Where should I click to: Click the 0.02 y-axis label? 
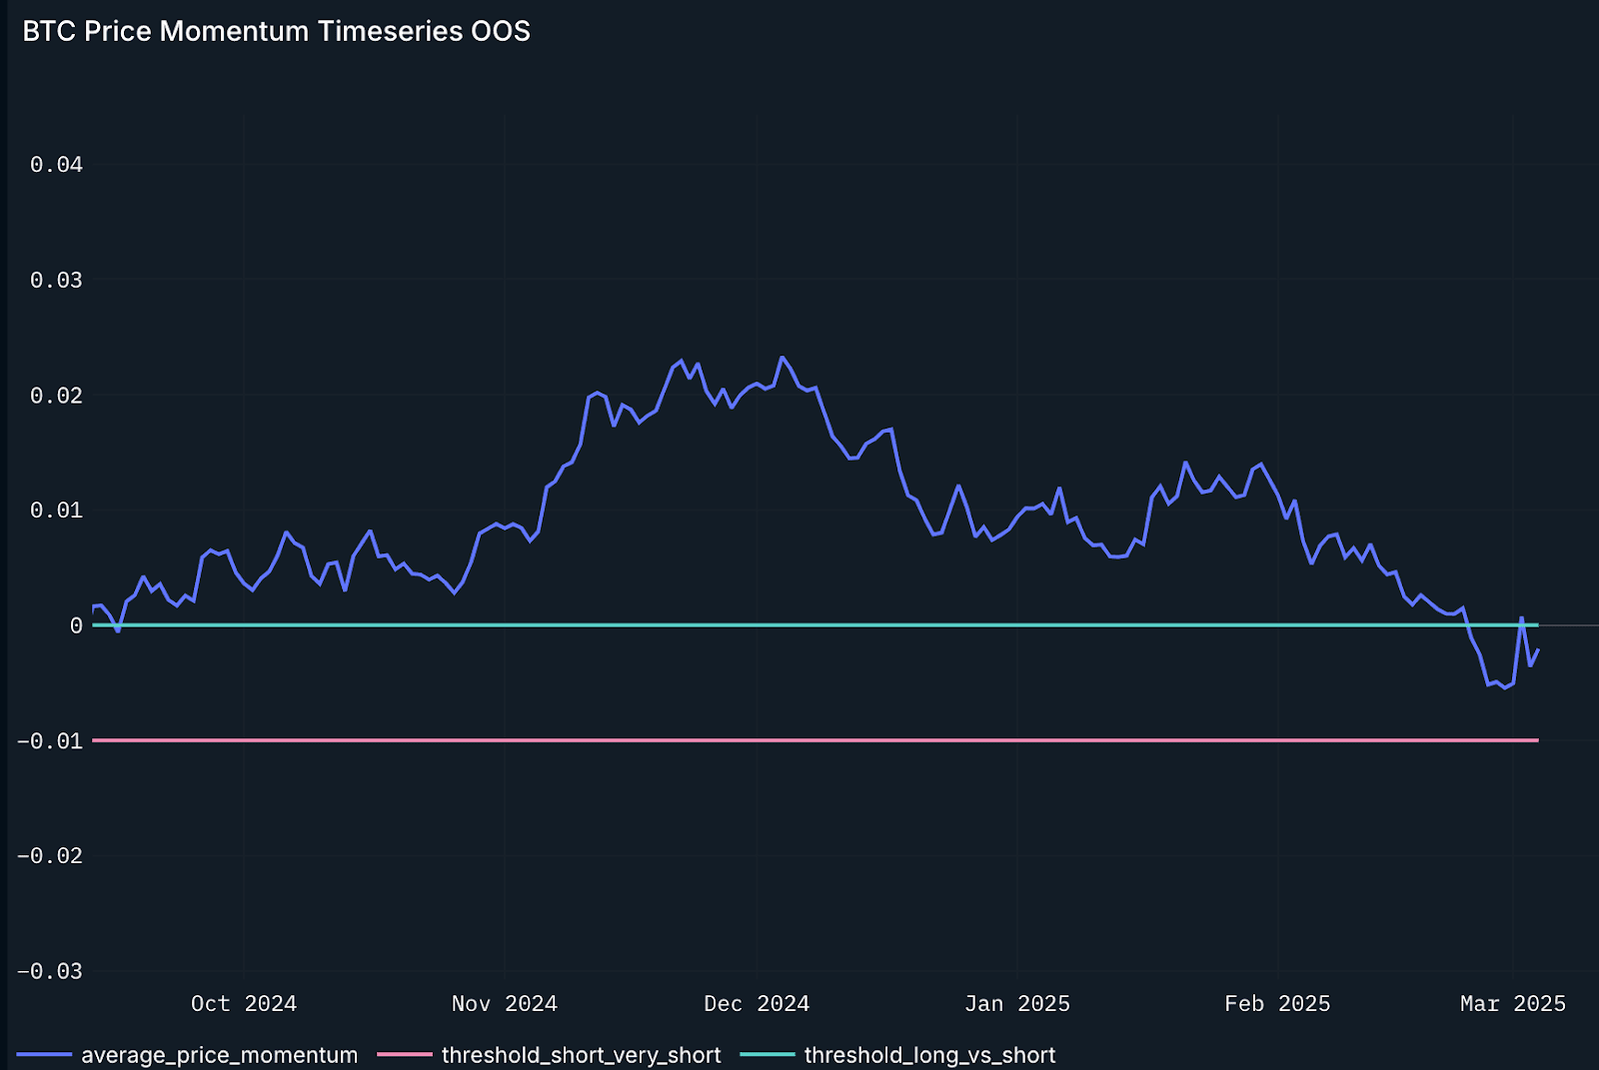(x=56, y=396)
